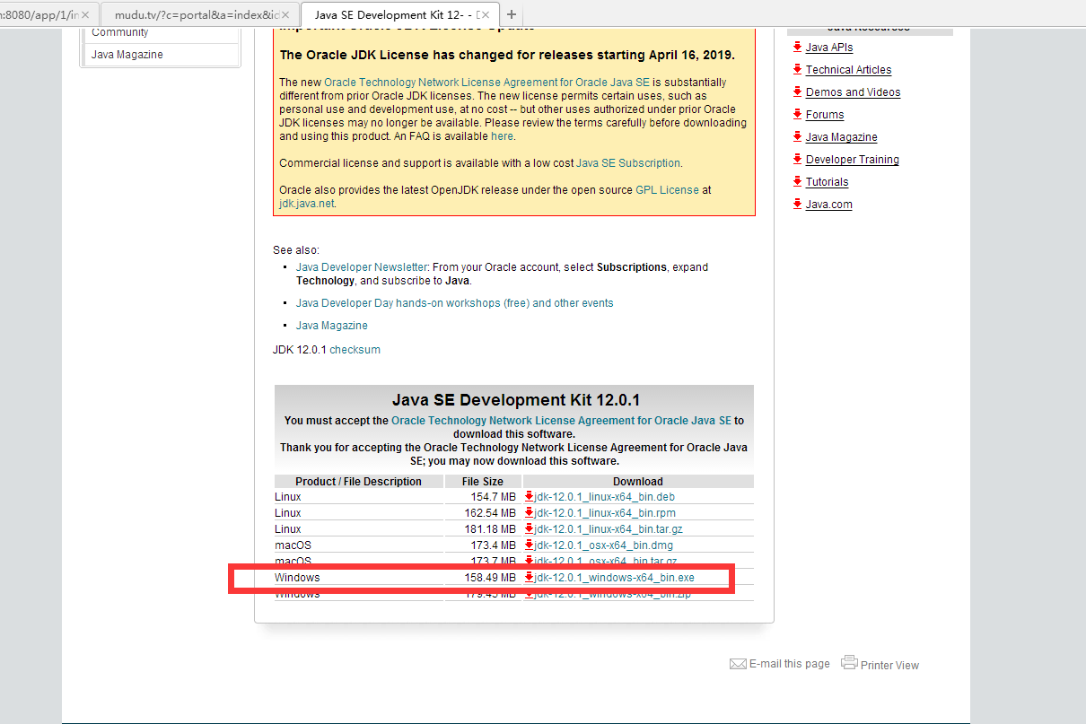This screenshot has height=724, width=1086.
Task: Click red arrow icon beside Developer Training
Action: pos(797,159)
